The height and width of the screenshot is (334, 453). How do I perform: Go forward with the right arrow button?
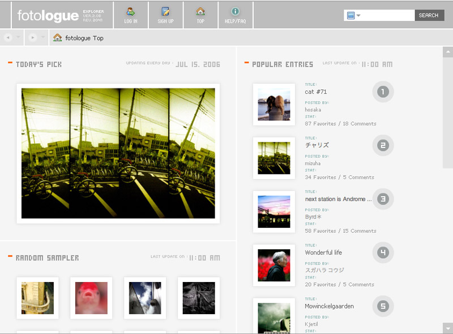point(33,37)
